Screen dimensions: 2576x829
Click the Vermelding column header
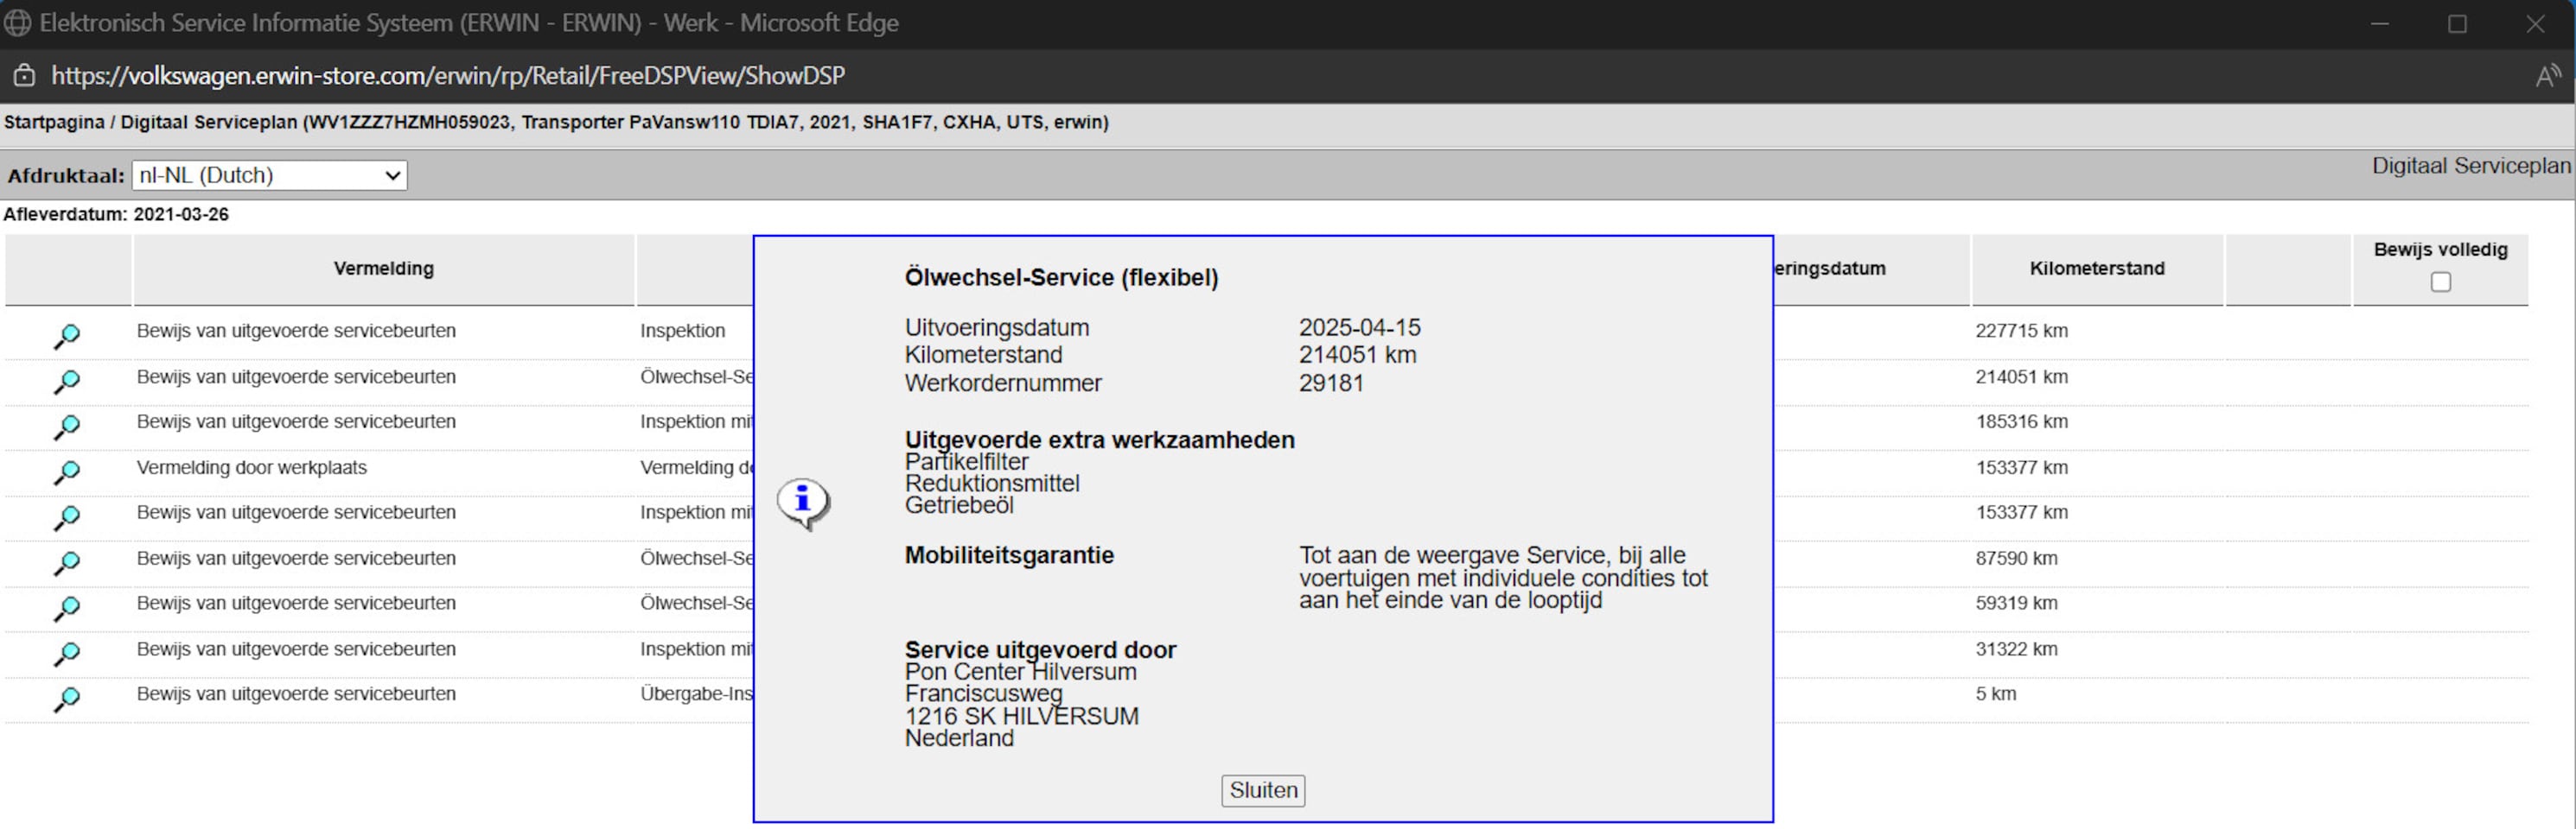pyautogui.click(x=383, y=269)
